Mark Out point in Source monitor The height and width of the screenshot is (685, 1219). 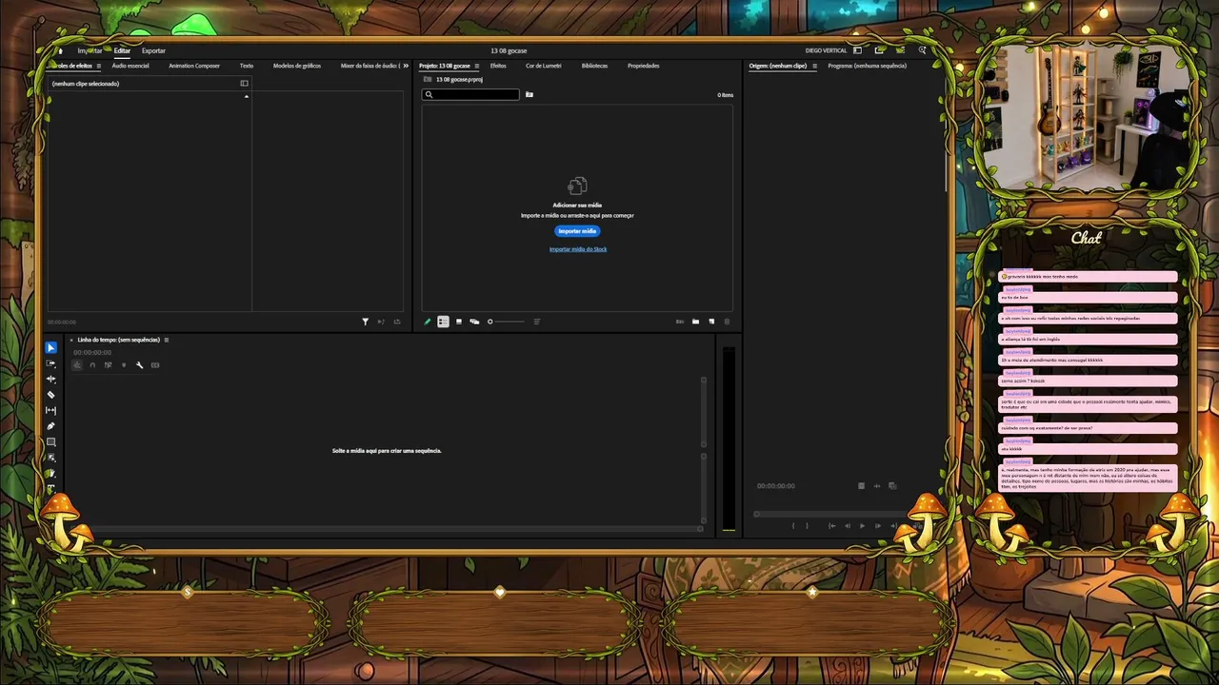click(807, 526)
